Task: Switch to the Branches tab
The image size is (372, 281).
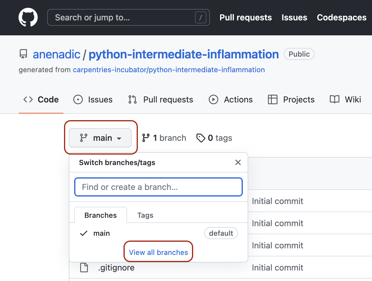Action: (100, 215)
